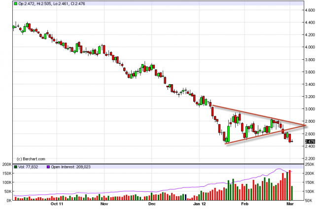
Task: Click the 'Dec' date axis label
Action: (x=152, y=204)
